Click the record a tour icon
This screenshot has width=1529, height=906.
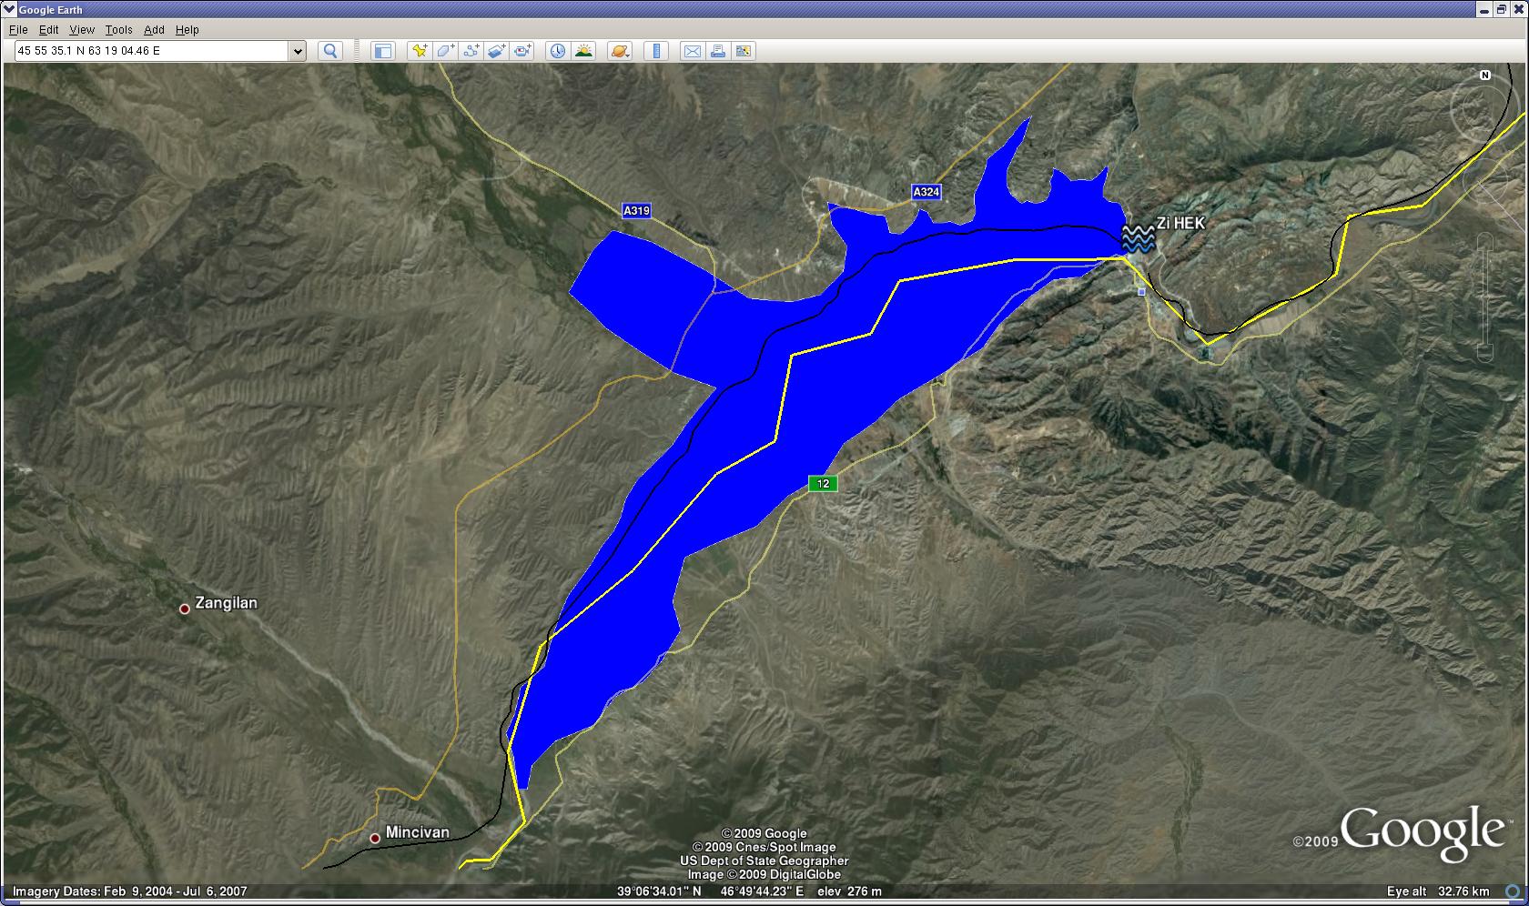click(522, 51)
